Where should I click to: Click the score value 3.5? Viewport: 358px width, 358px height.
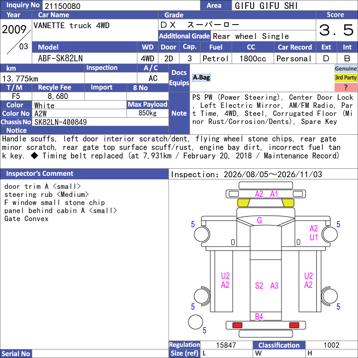pyautogui.click(x=336, y=30)
